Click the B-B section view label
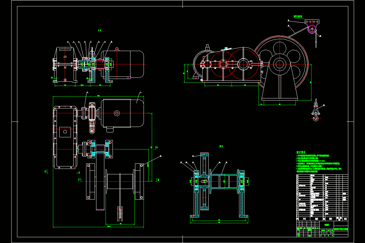The height and width of the screenshot is (243, 365). coord(221,146)
